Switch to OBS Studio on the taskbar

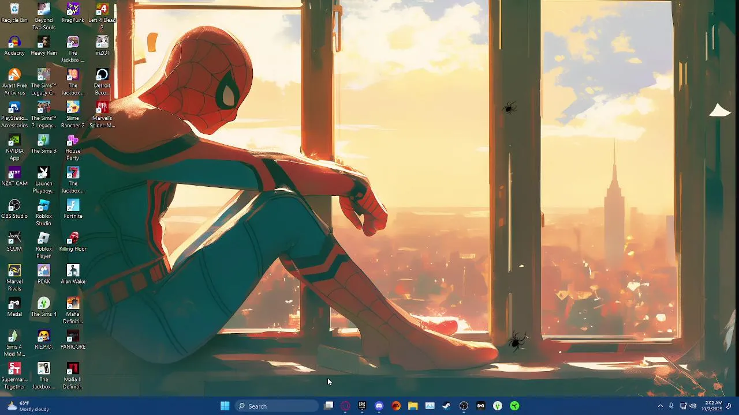coord(464,406)
